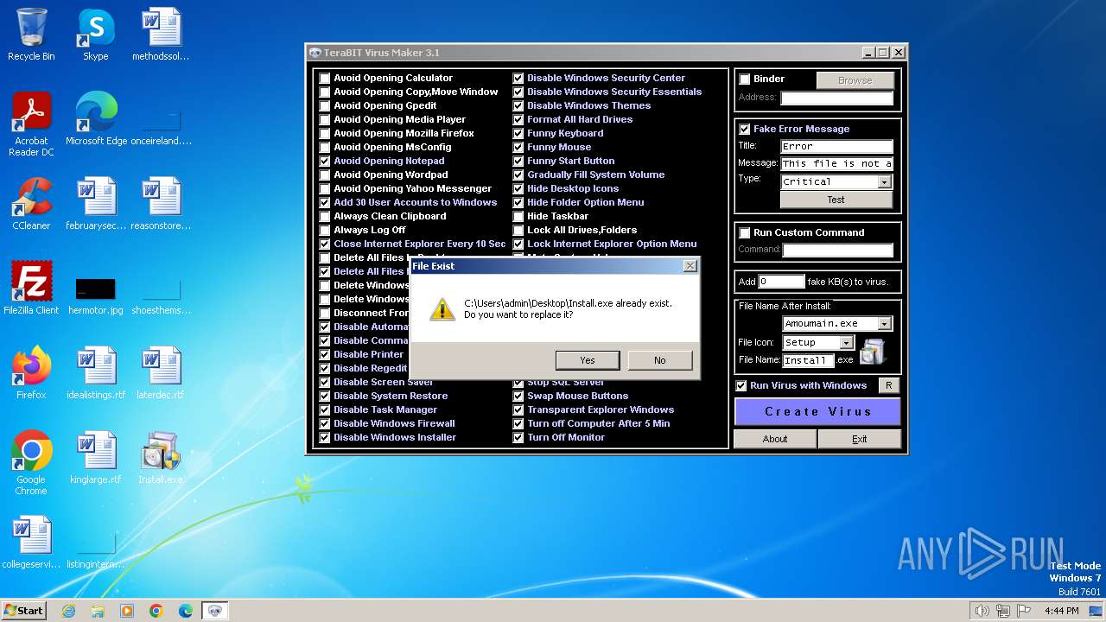Screen dimensions: 1106x622
Task: Open Windows Explorer from the taskbar
Action: click(98, 611)
